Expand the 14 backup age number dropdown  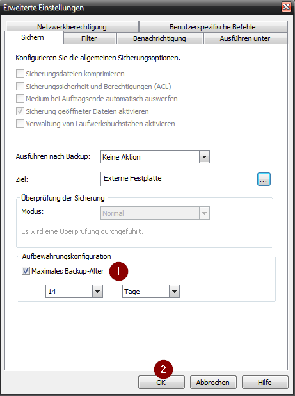point(74,291)
